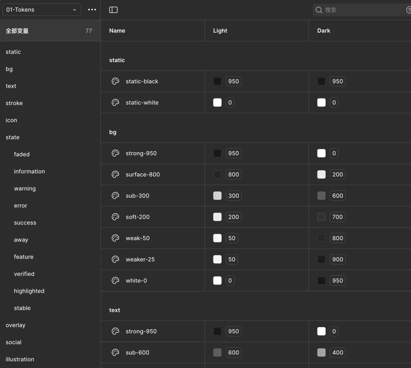
Task: Select the 全部变量 group in sidebar
Action: click(49, 31)
